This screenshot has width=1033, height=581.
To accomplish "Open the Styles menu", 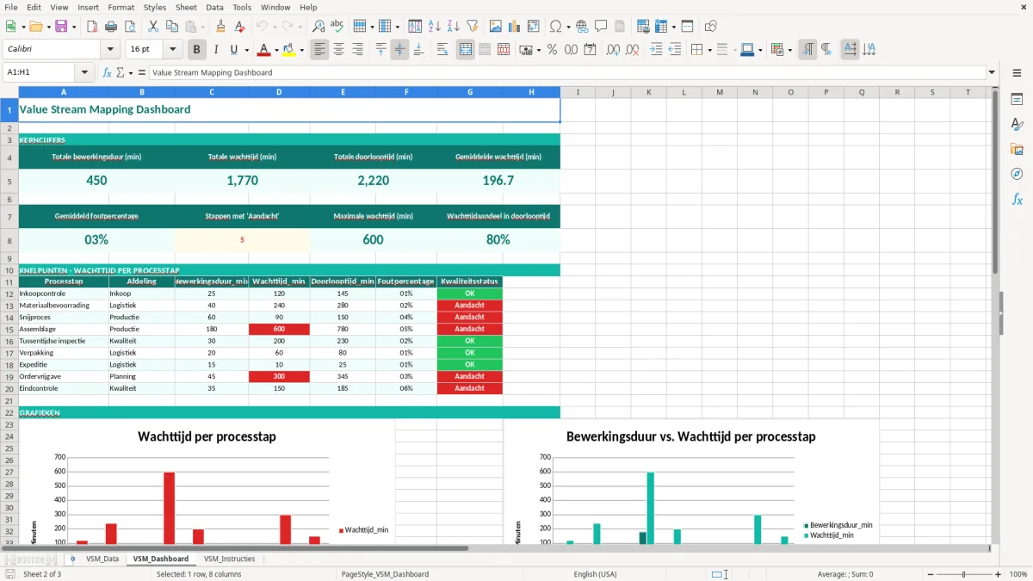I will (155, 7).
